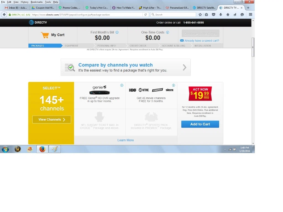Show hidden system tray icons
Viewport: 283px width, 212px height.
[x=225, y=149]
